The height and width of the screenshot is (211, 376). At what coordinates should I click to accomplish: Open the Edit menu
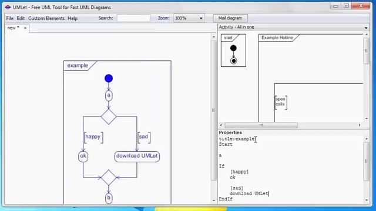pos(21,18)
